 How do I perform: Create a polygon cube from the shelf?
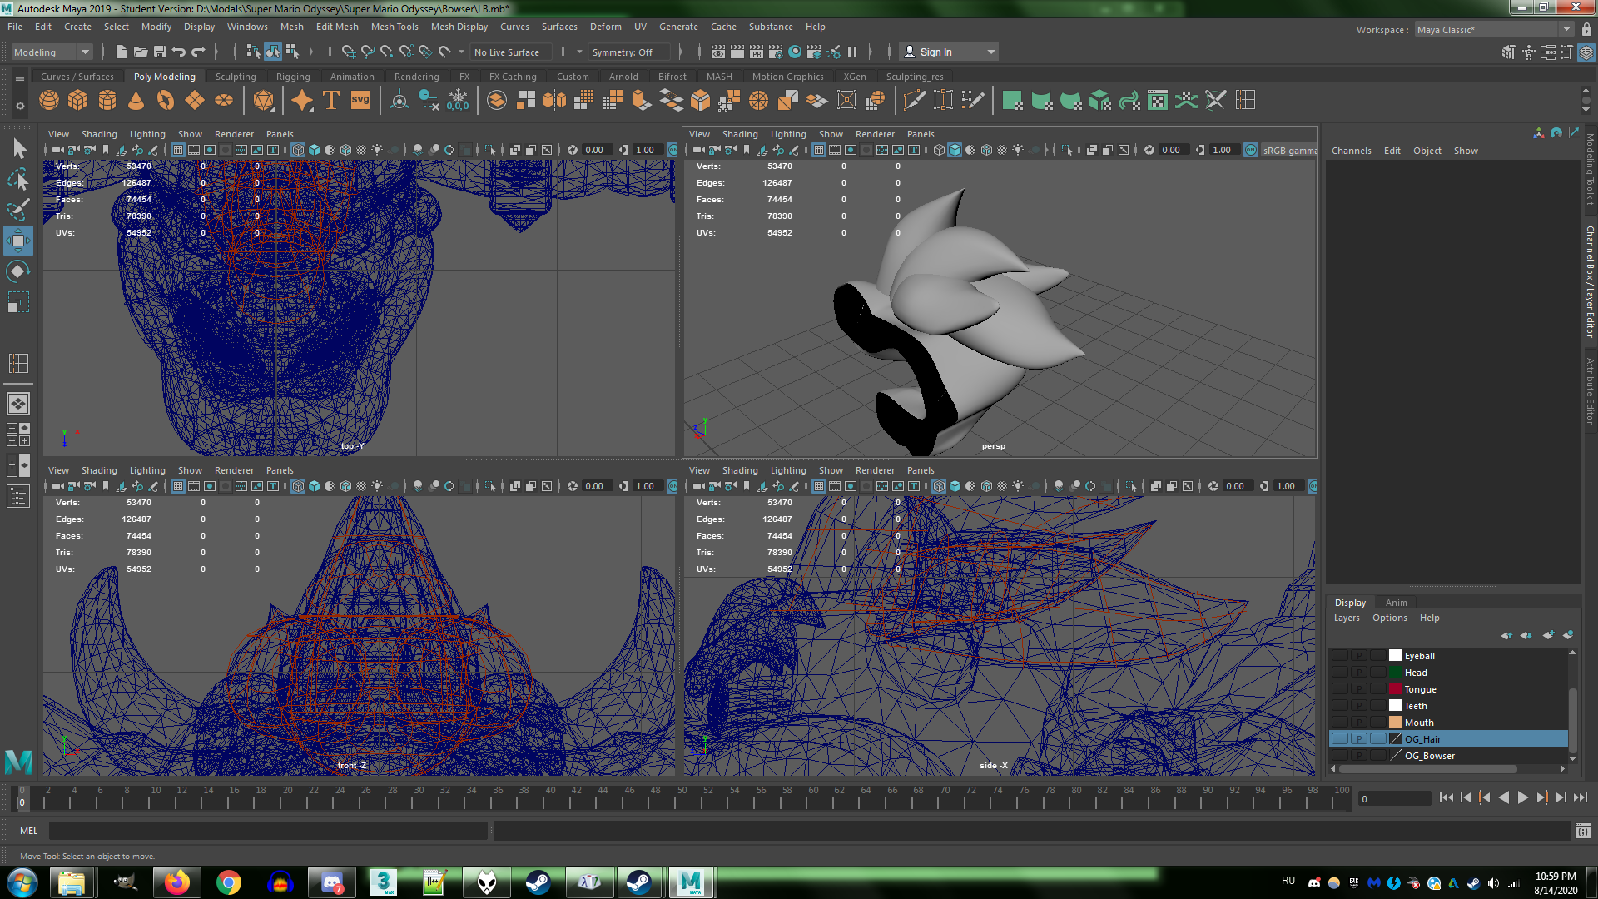pos(78,101)
